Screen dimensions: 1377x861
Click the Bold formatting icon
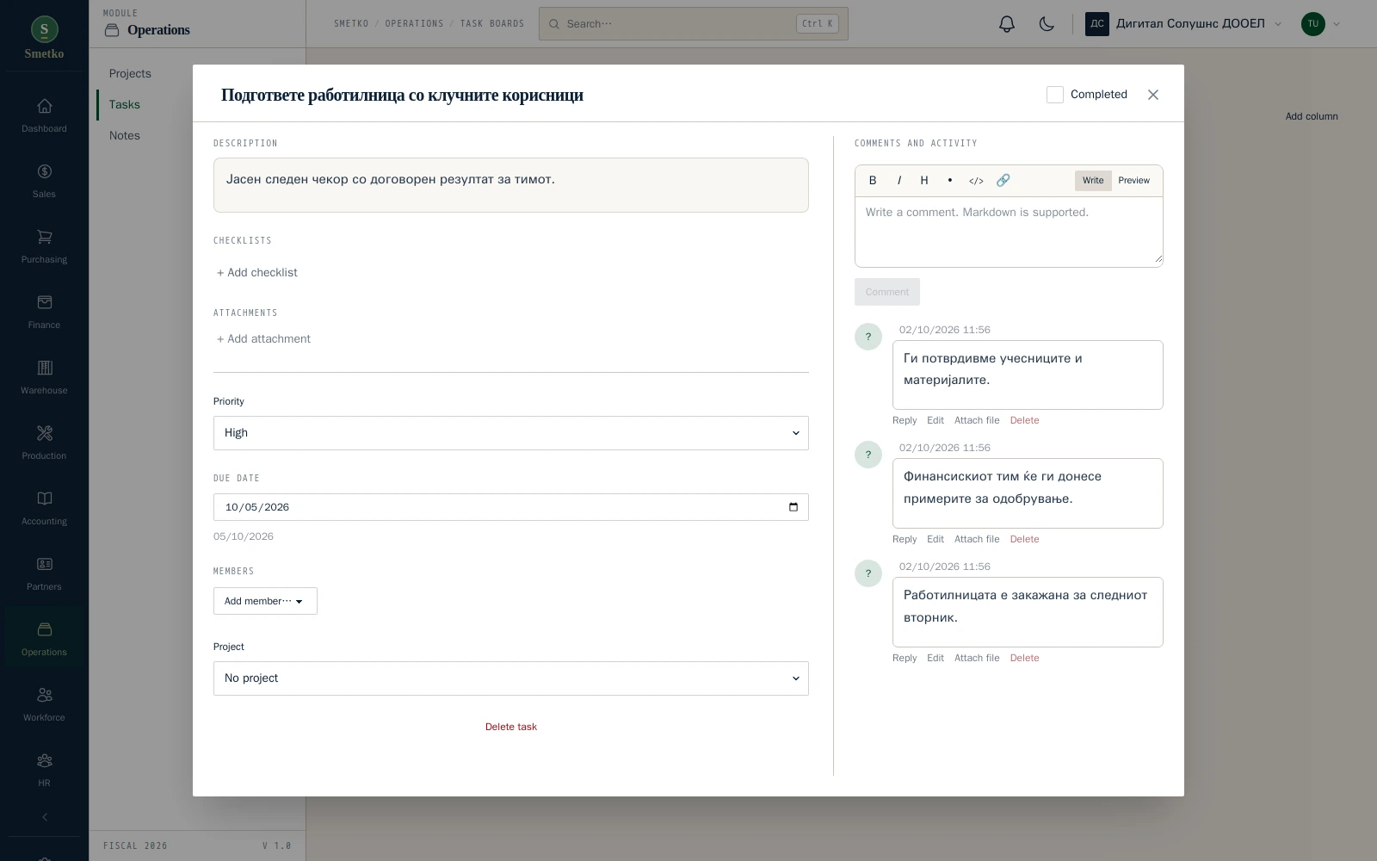(873, 181)
